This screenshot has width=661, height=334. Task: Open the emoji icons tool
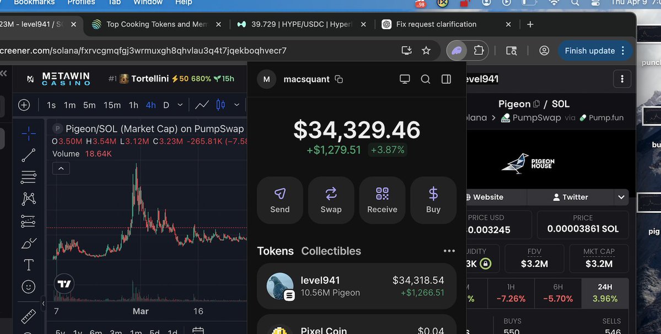tap(29, 287)
